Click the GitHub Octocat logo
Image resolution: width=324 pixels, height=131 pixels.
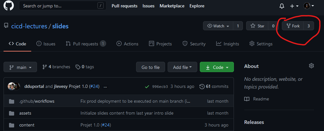9,6
